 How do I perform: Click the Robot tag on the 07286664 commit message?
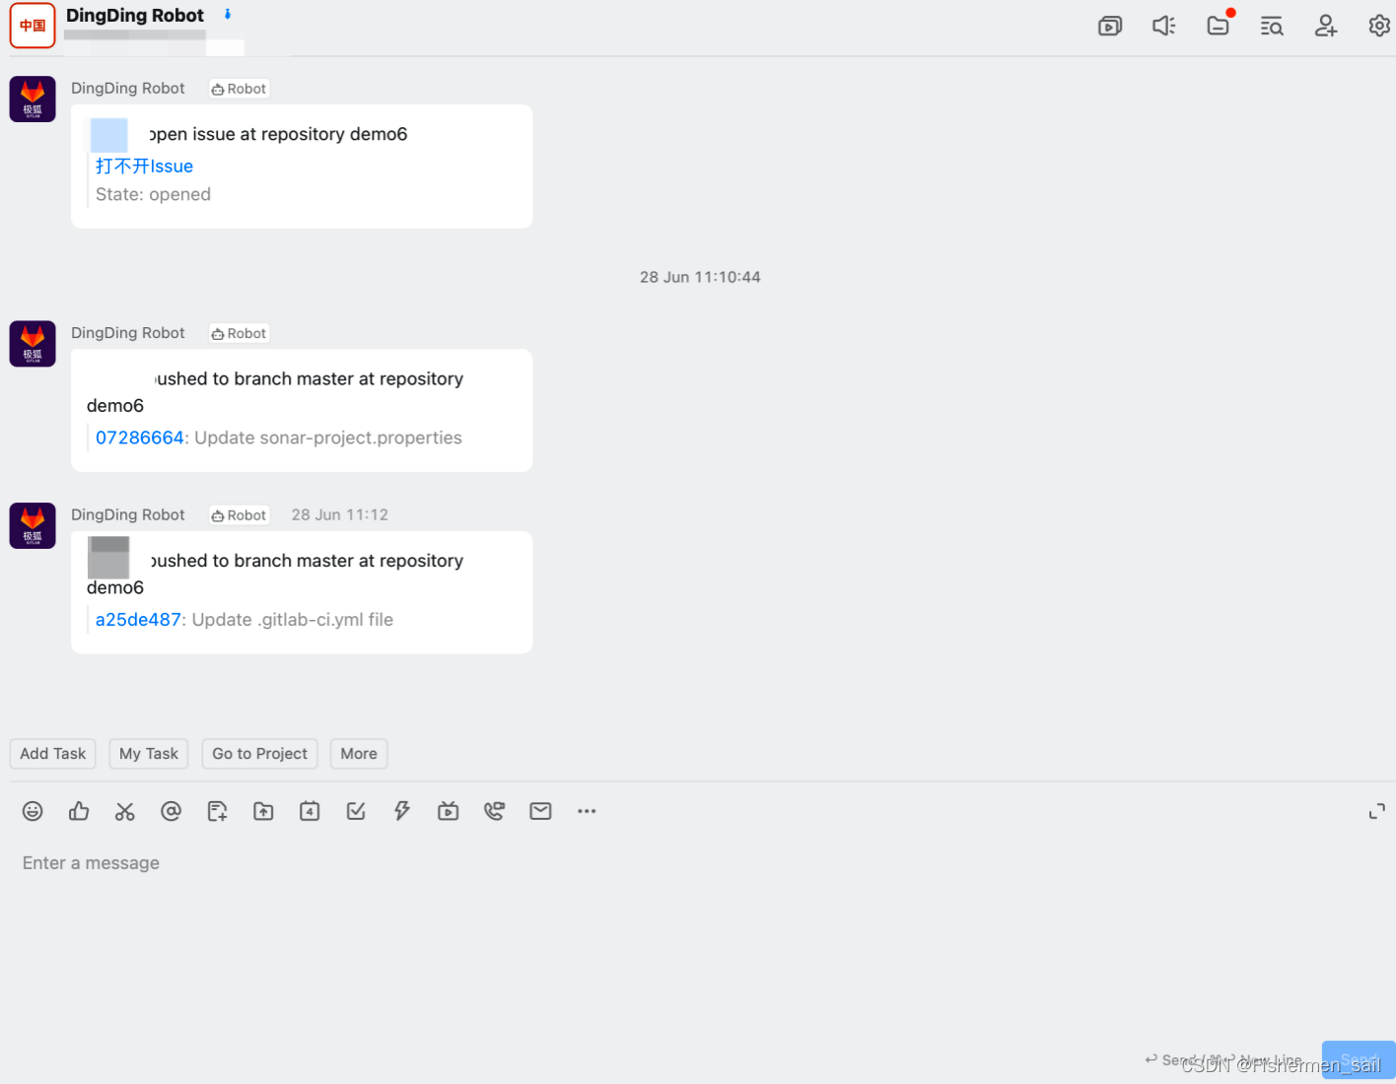pos(240,334)
